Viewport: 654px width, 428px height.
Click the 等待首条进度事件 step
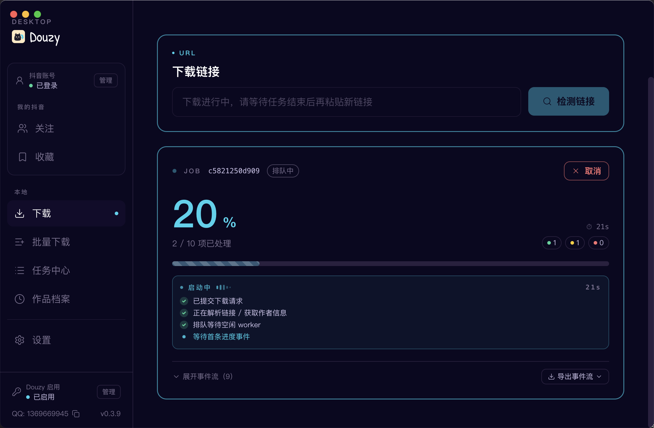click(x=221, y=337)
